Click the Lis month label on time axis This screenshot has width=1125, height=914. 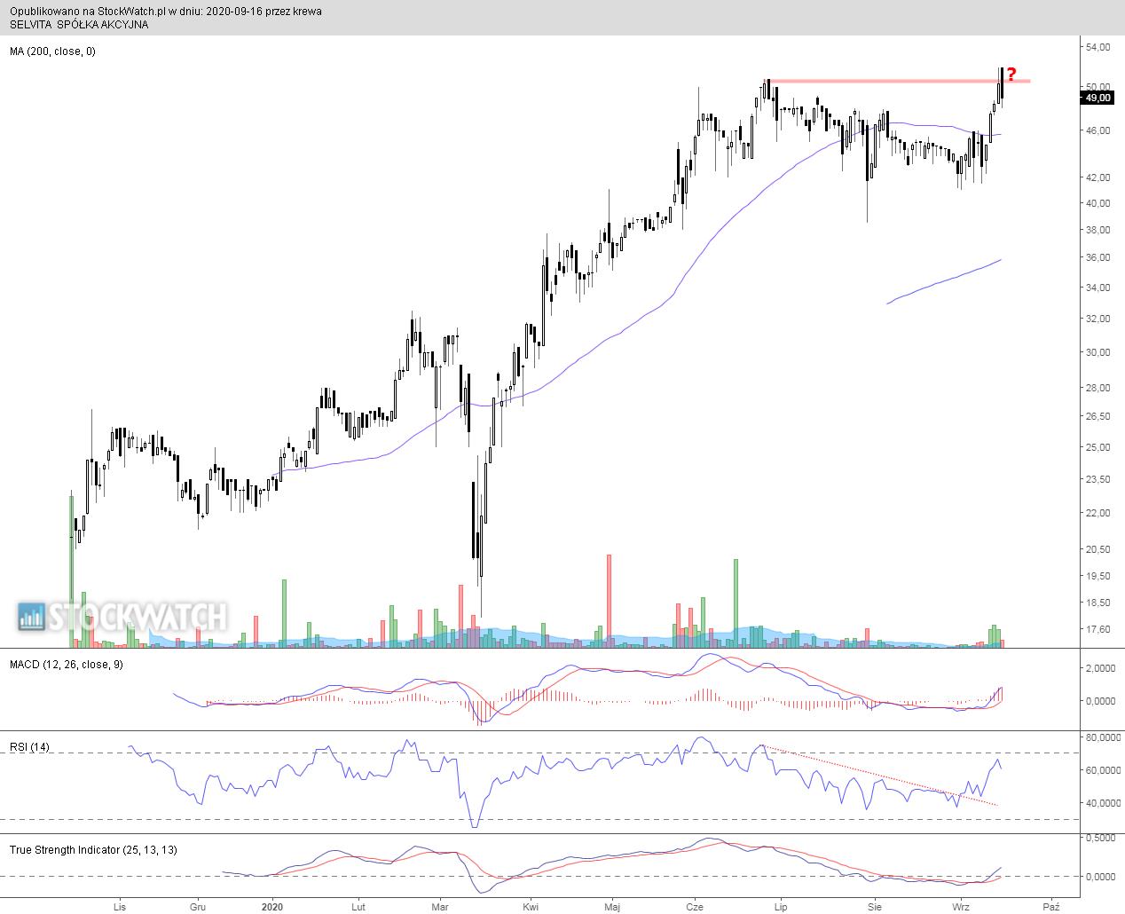(120, 907)
